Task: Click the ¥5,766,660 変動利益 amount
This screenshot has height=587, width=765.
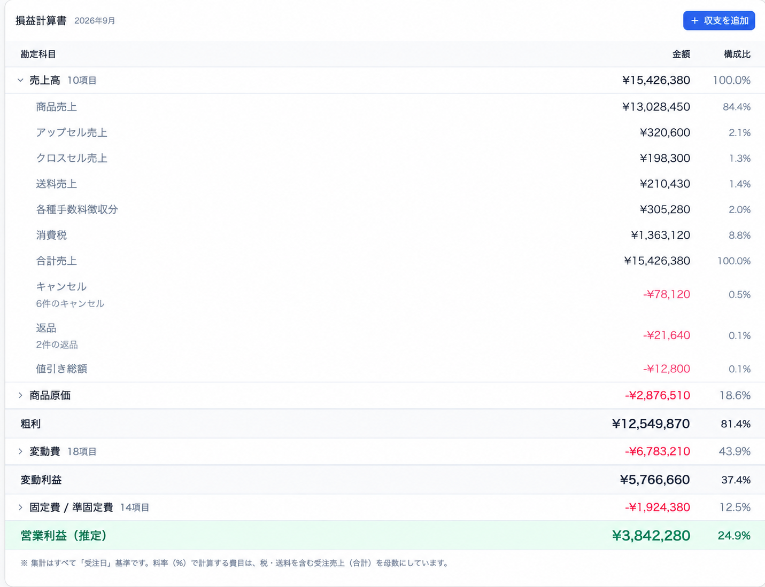Action: pyautogui.click(x=655, y=480)
